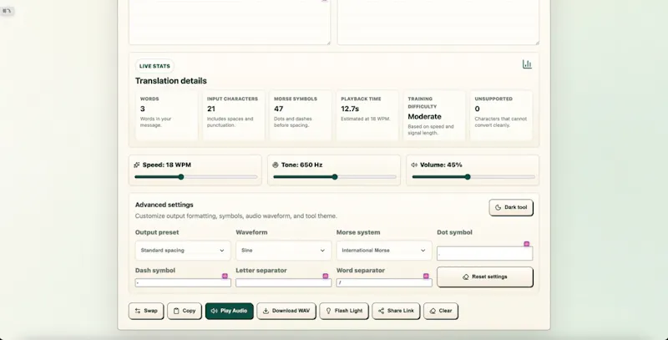668x340 pixels.
Task: Focus the Dash symbol input field
Action: 183,283
